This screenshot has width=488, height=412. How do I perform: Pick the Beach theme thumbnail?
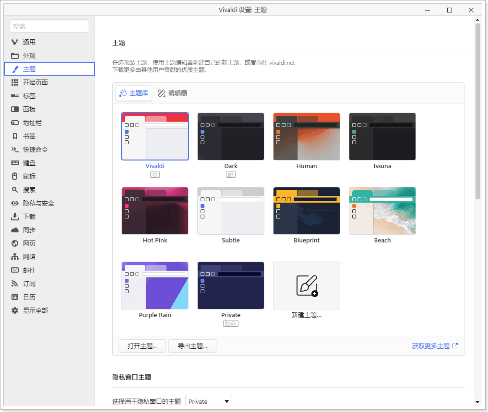coord(382,211)
